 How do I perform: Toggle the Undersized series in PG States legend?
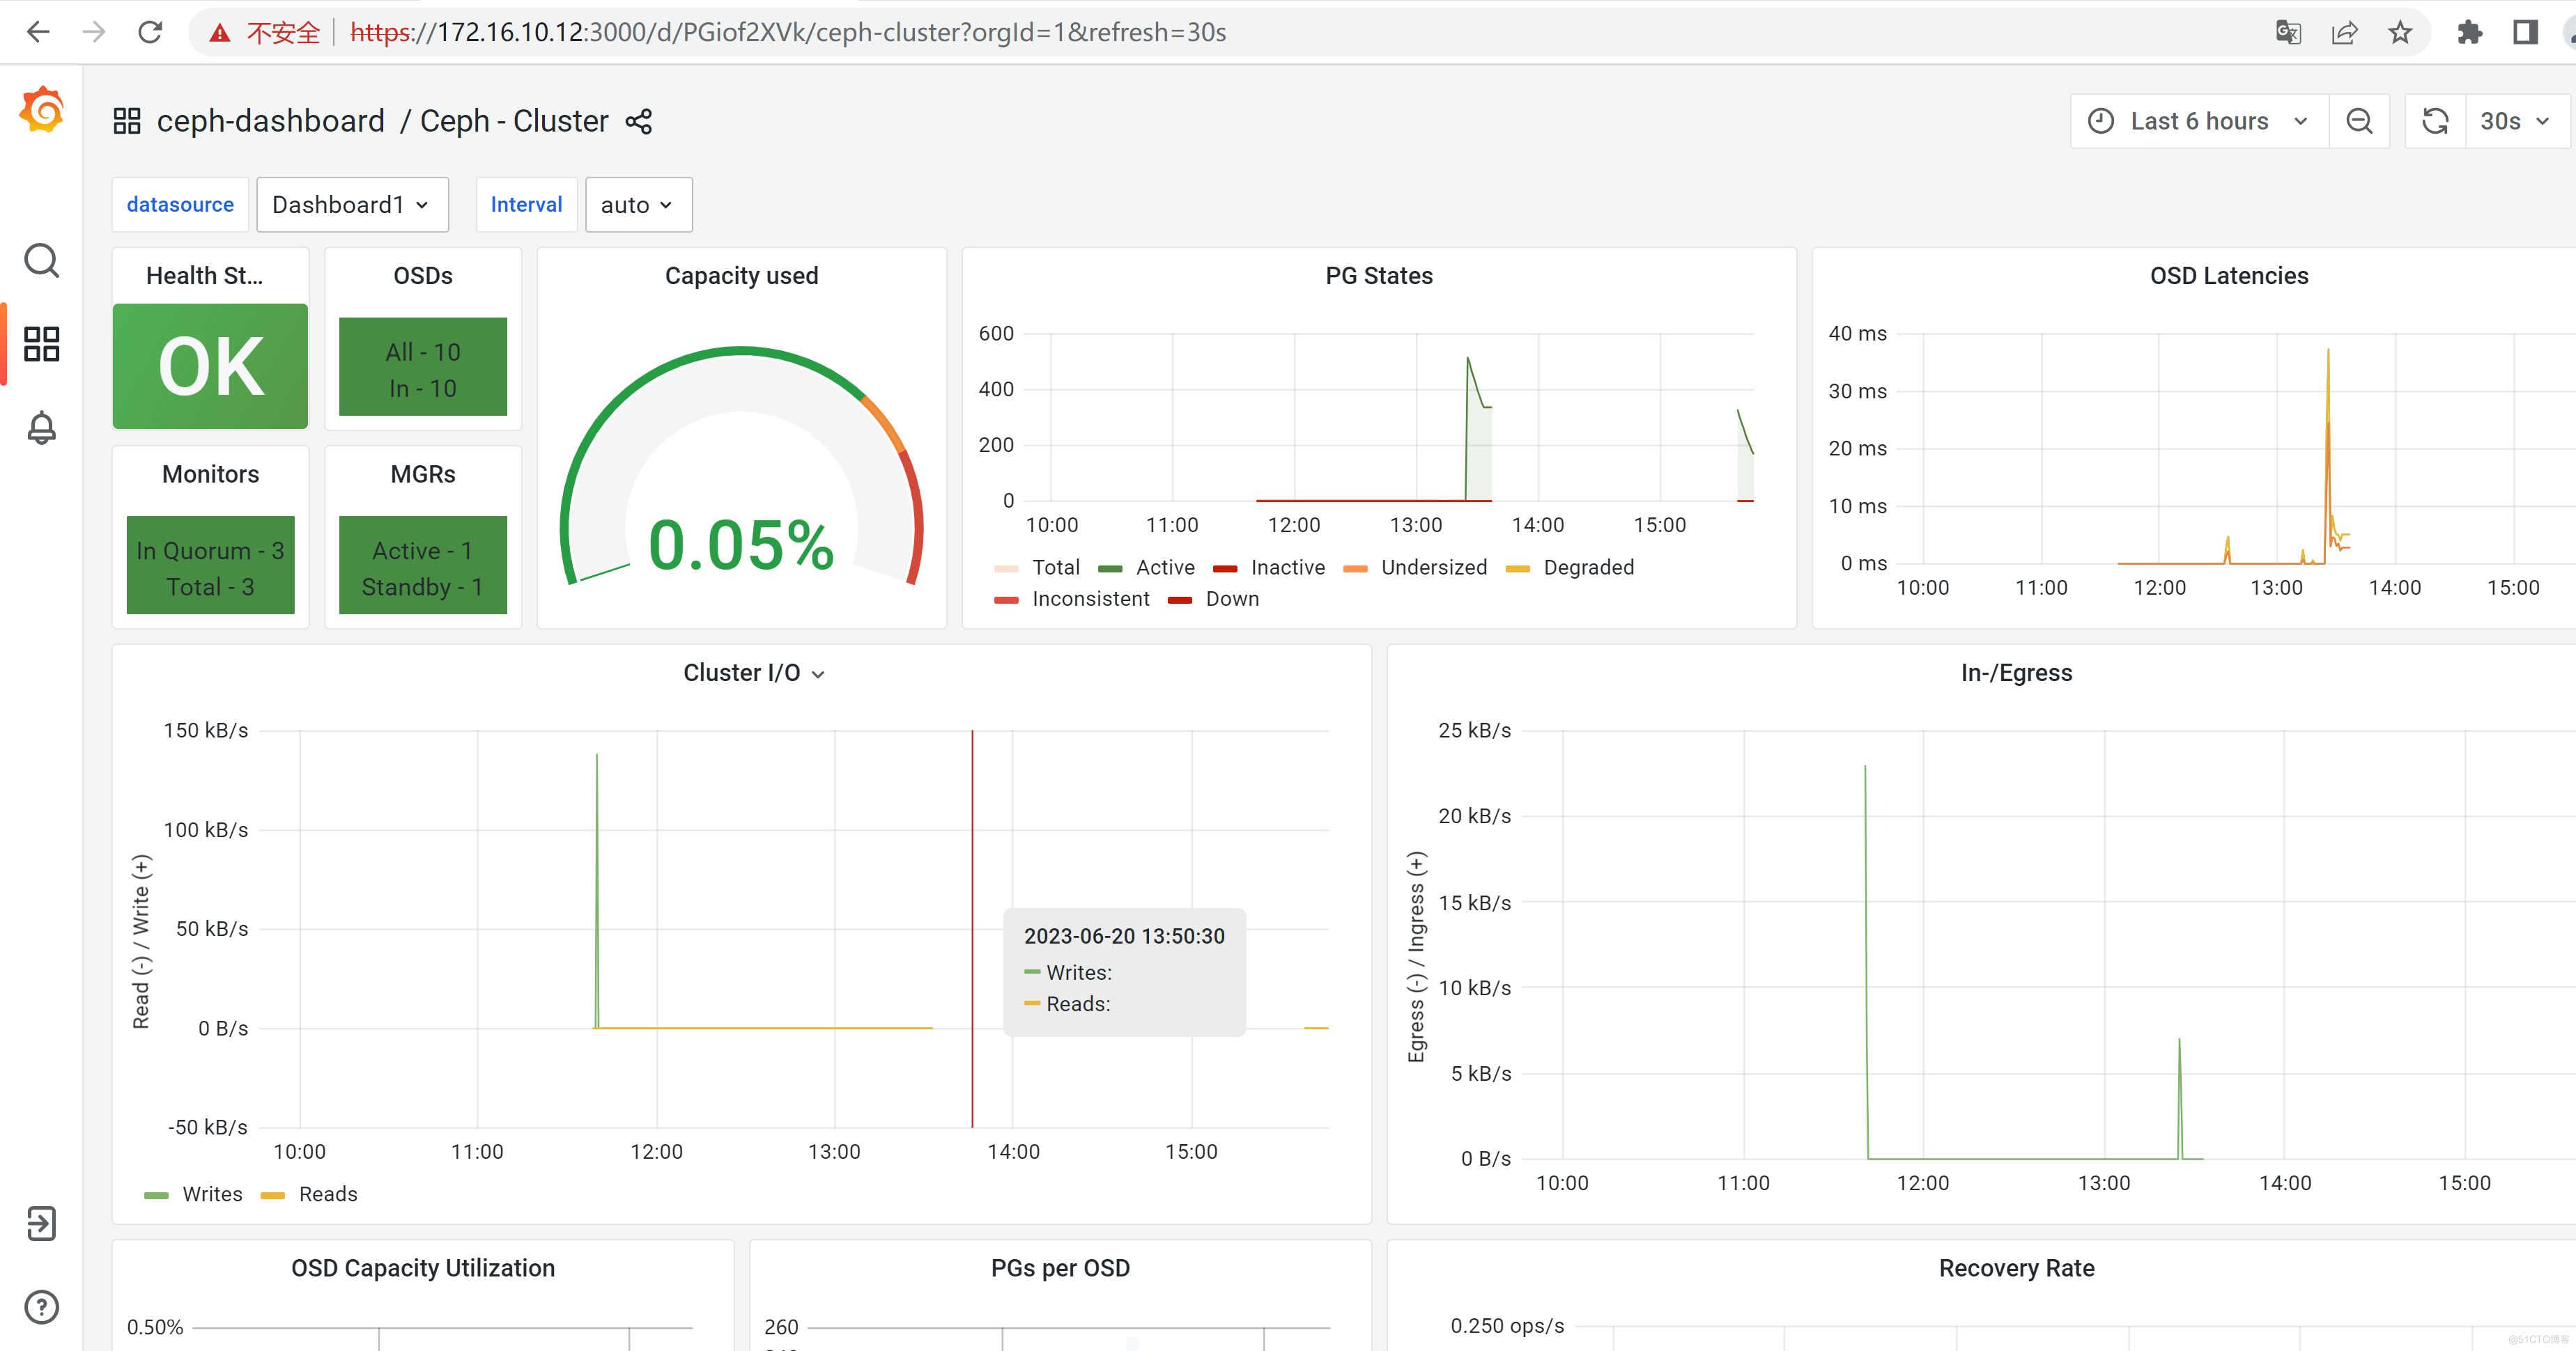[1433, 567]
